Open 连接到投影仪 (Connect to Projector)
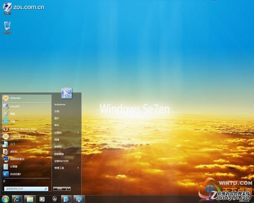This screenshot has height=203, width=254. [x=17, y=159]
